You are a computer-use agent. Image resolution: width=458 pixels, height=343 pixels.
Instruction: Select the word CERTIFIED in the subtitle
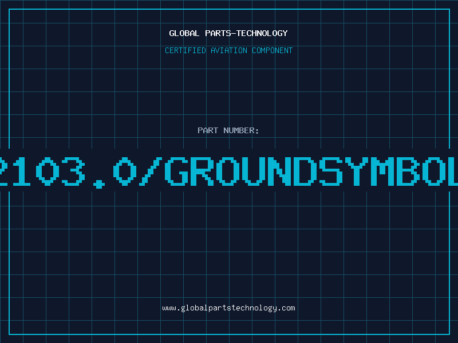pyautogui.click(x=184, y=50)
